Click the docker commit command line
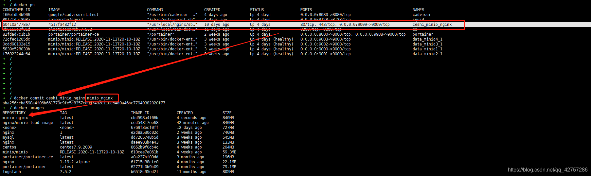This screenshot has height=176, width=591. pyautogui.click(x=63, y=98)
